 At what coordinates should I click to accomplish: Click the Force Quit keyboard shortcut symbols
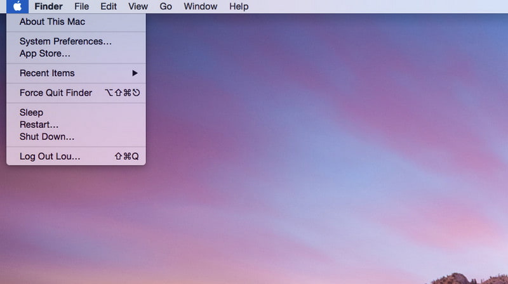coord(122,93)
